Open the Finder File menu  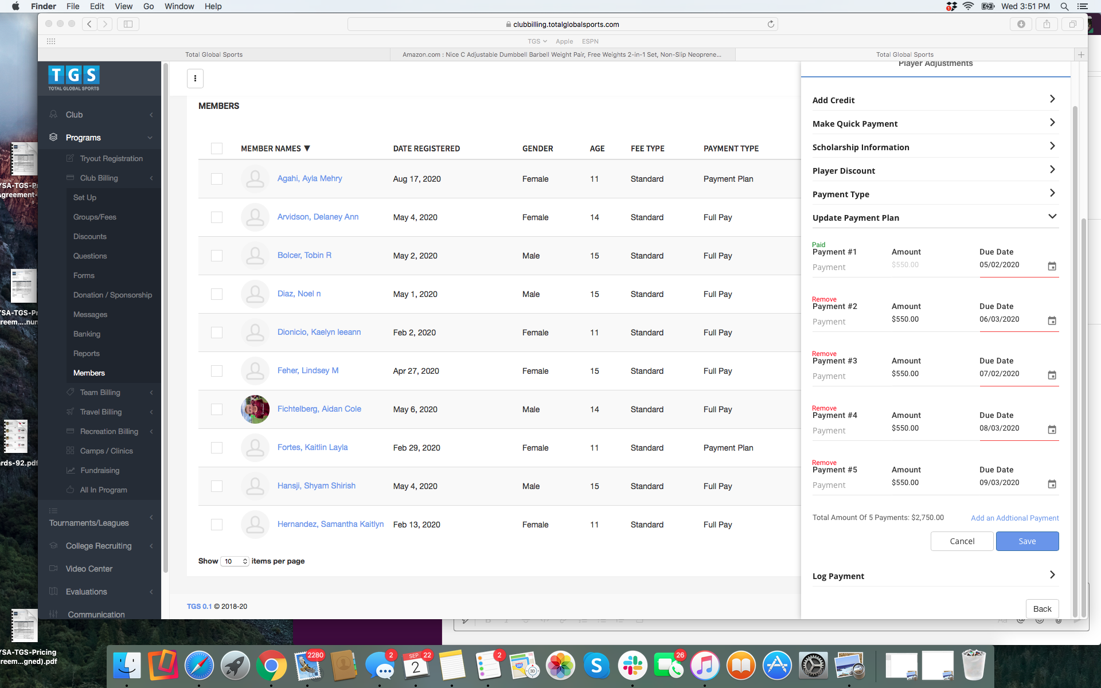(x=73, y=6)
